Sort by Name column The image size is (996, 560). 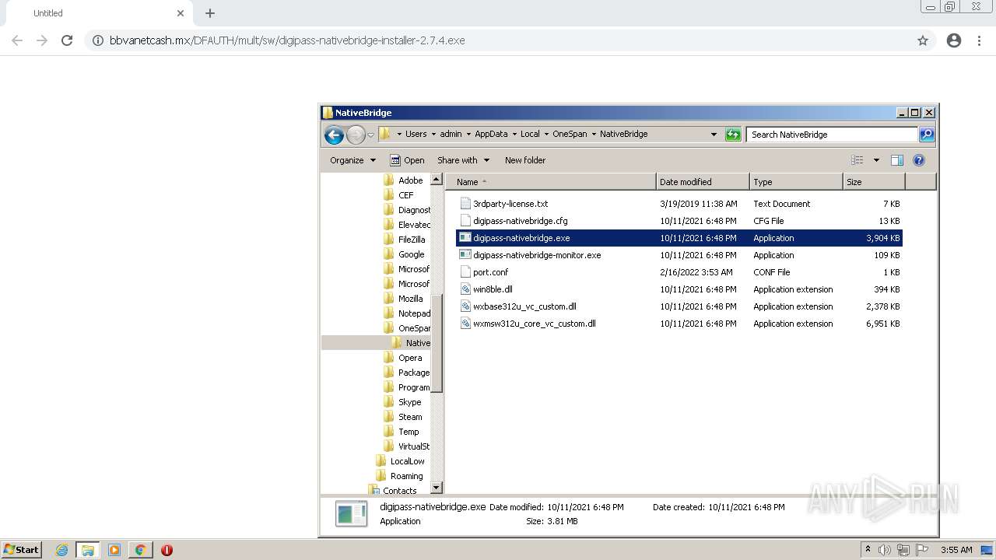[551, 182]
